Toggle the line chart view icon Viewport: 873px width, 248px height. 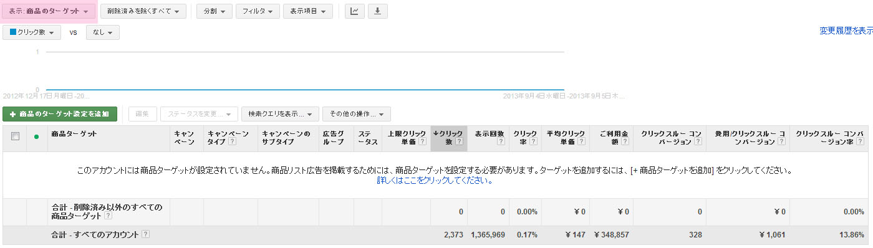tap(355, 11)
